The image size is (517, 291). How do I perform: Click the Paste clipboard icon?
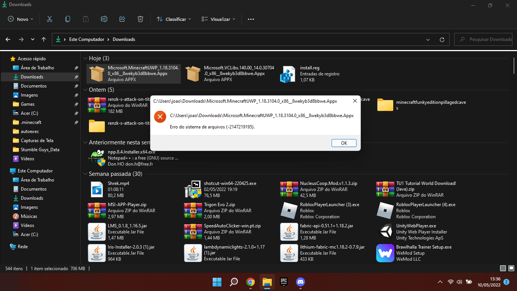pyautogui.click(x=86, y=19)
